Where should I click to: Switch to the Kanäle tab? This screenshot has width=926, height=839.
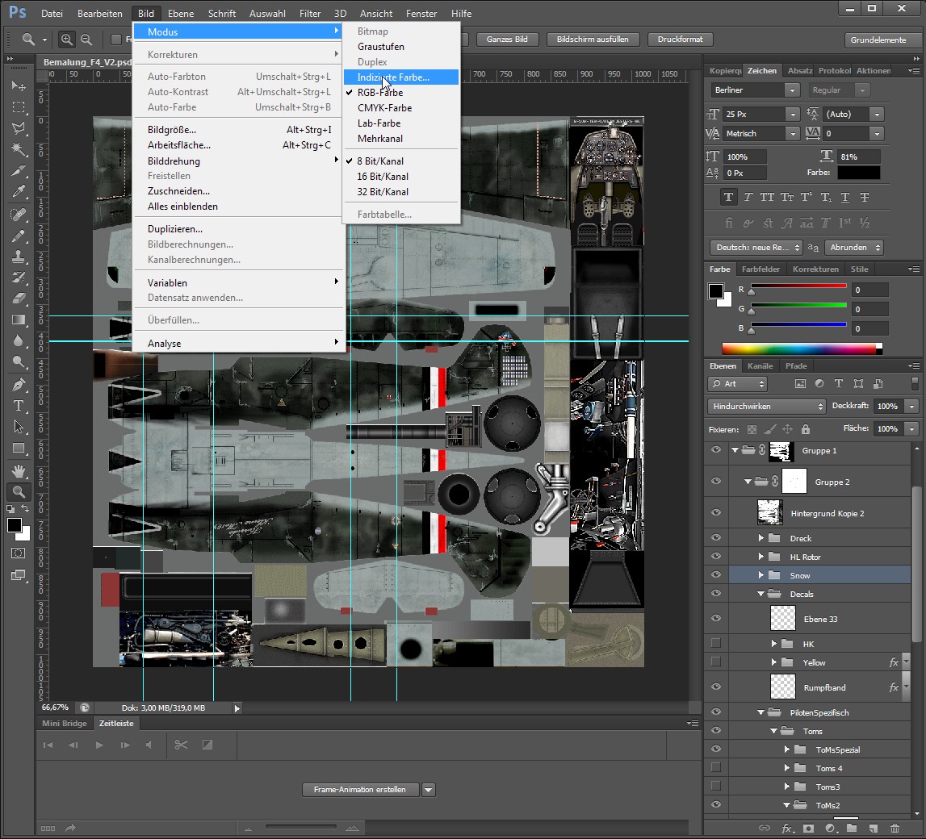click(x=760, y=366)
